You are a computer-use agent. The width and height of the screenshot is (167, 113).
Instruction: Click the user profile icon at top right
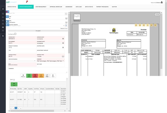162,2
